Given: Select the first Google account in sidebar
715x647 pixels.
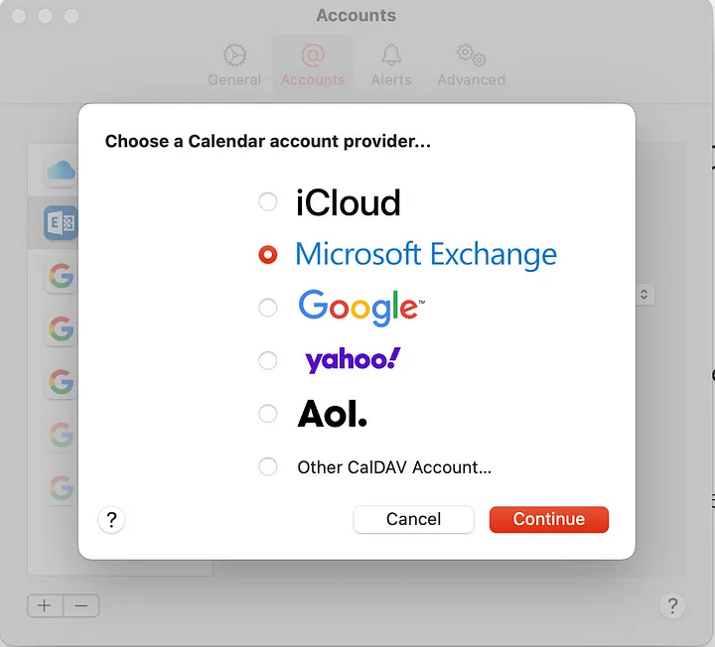Looking at the screenshot, I should point(61,276).
